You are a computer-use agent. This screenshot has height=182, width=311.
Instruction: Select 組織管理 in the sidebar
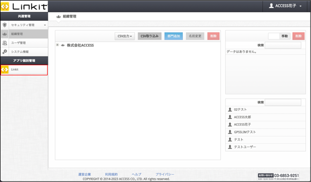point(24,34)
